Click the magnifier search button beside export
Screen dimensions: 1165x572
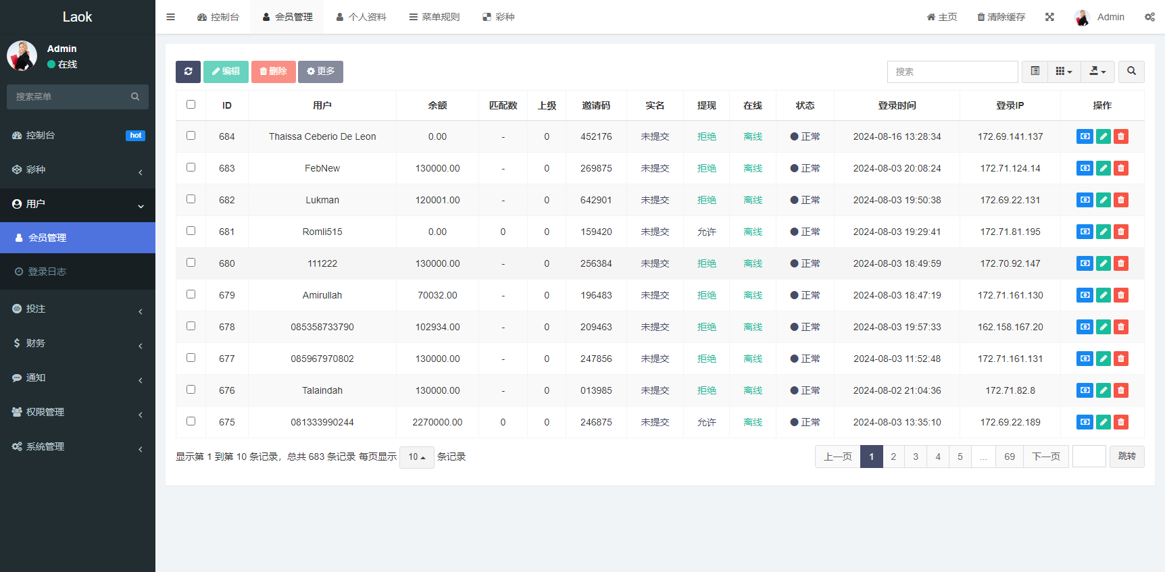(1131, 72)
